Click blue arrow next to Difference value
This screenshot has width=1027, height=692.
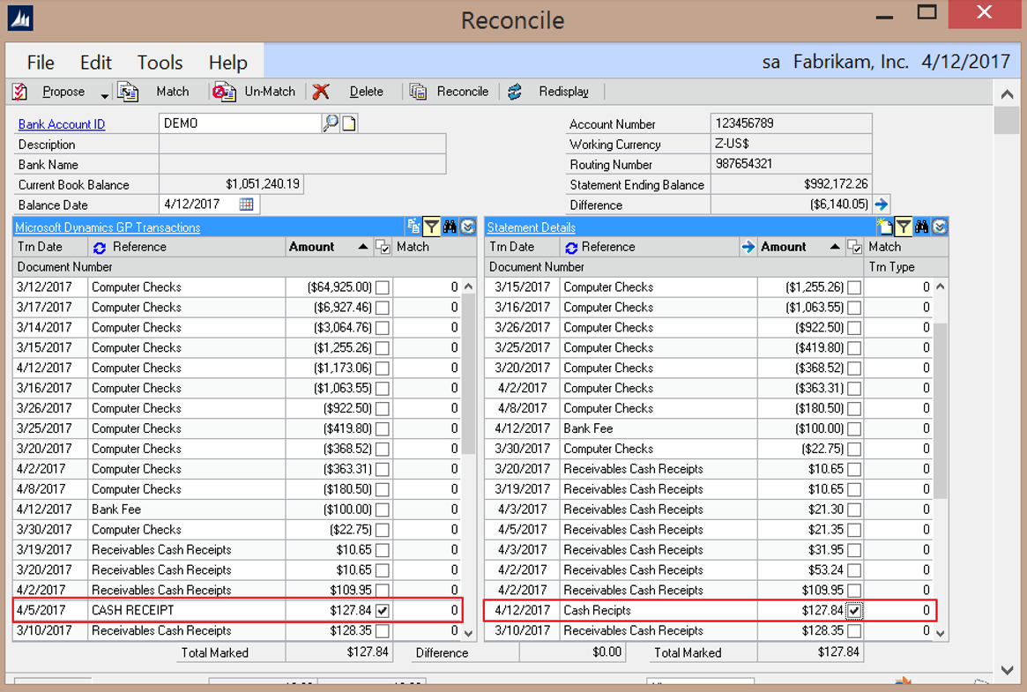tap(881, 205)
